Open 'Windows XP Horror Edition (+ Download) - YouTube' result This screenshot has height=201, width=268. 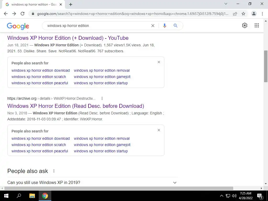68,38
